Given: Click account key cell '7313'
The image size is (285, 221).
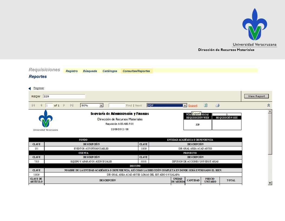Looking at the screenshot, I should pos(37,161).
